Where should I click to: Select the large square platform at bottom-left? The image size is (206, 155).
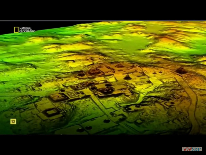[51, 112]
